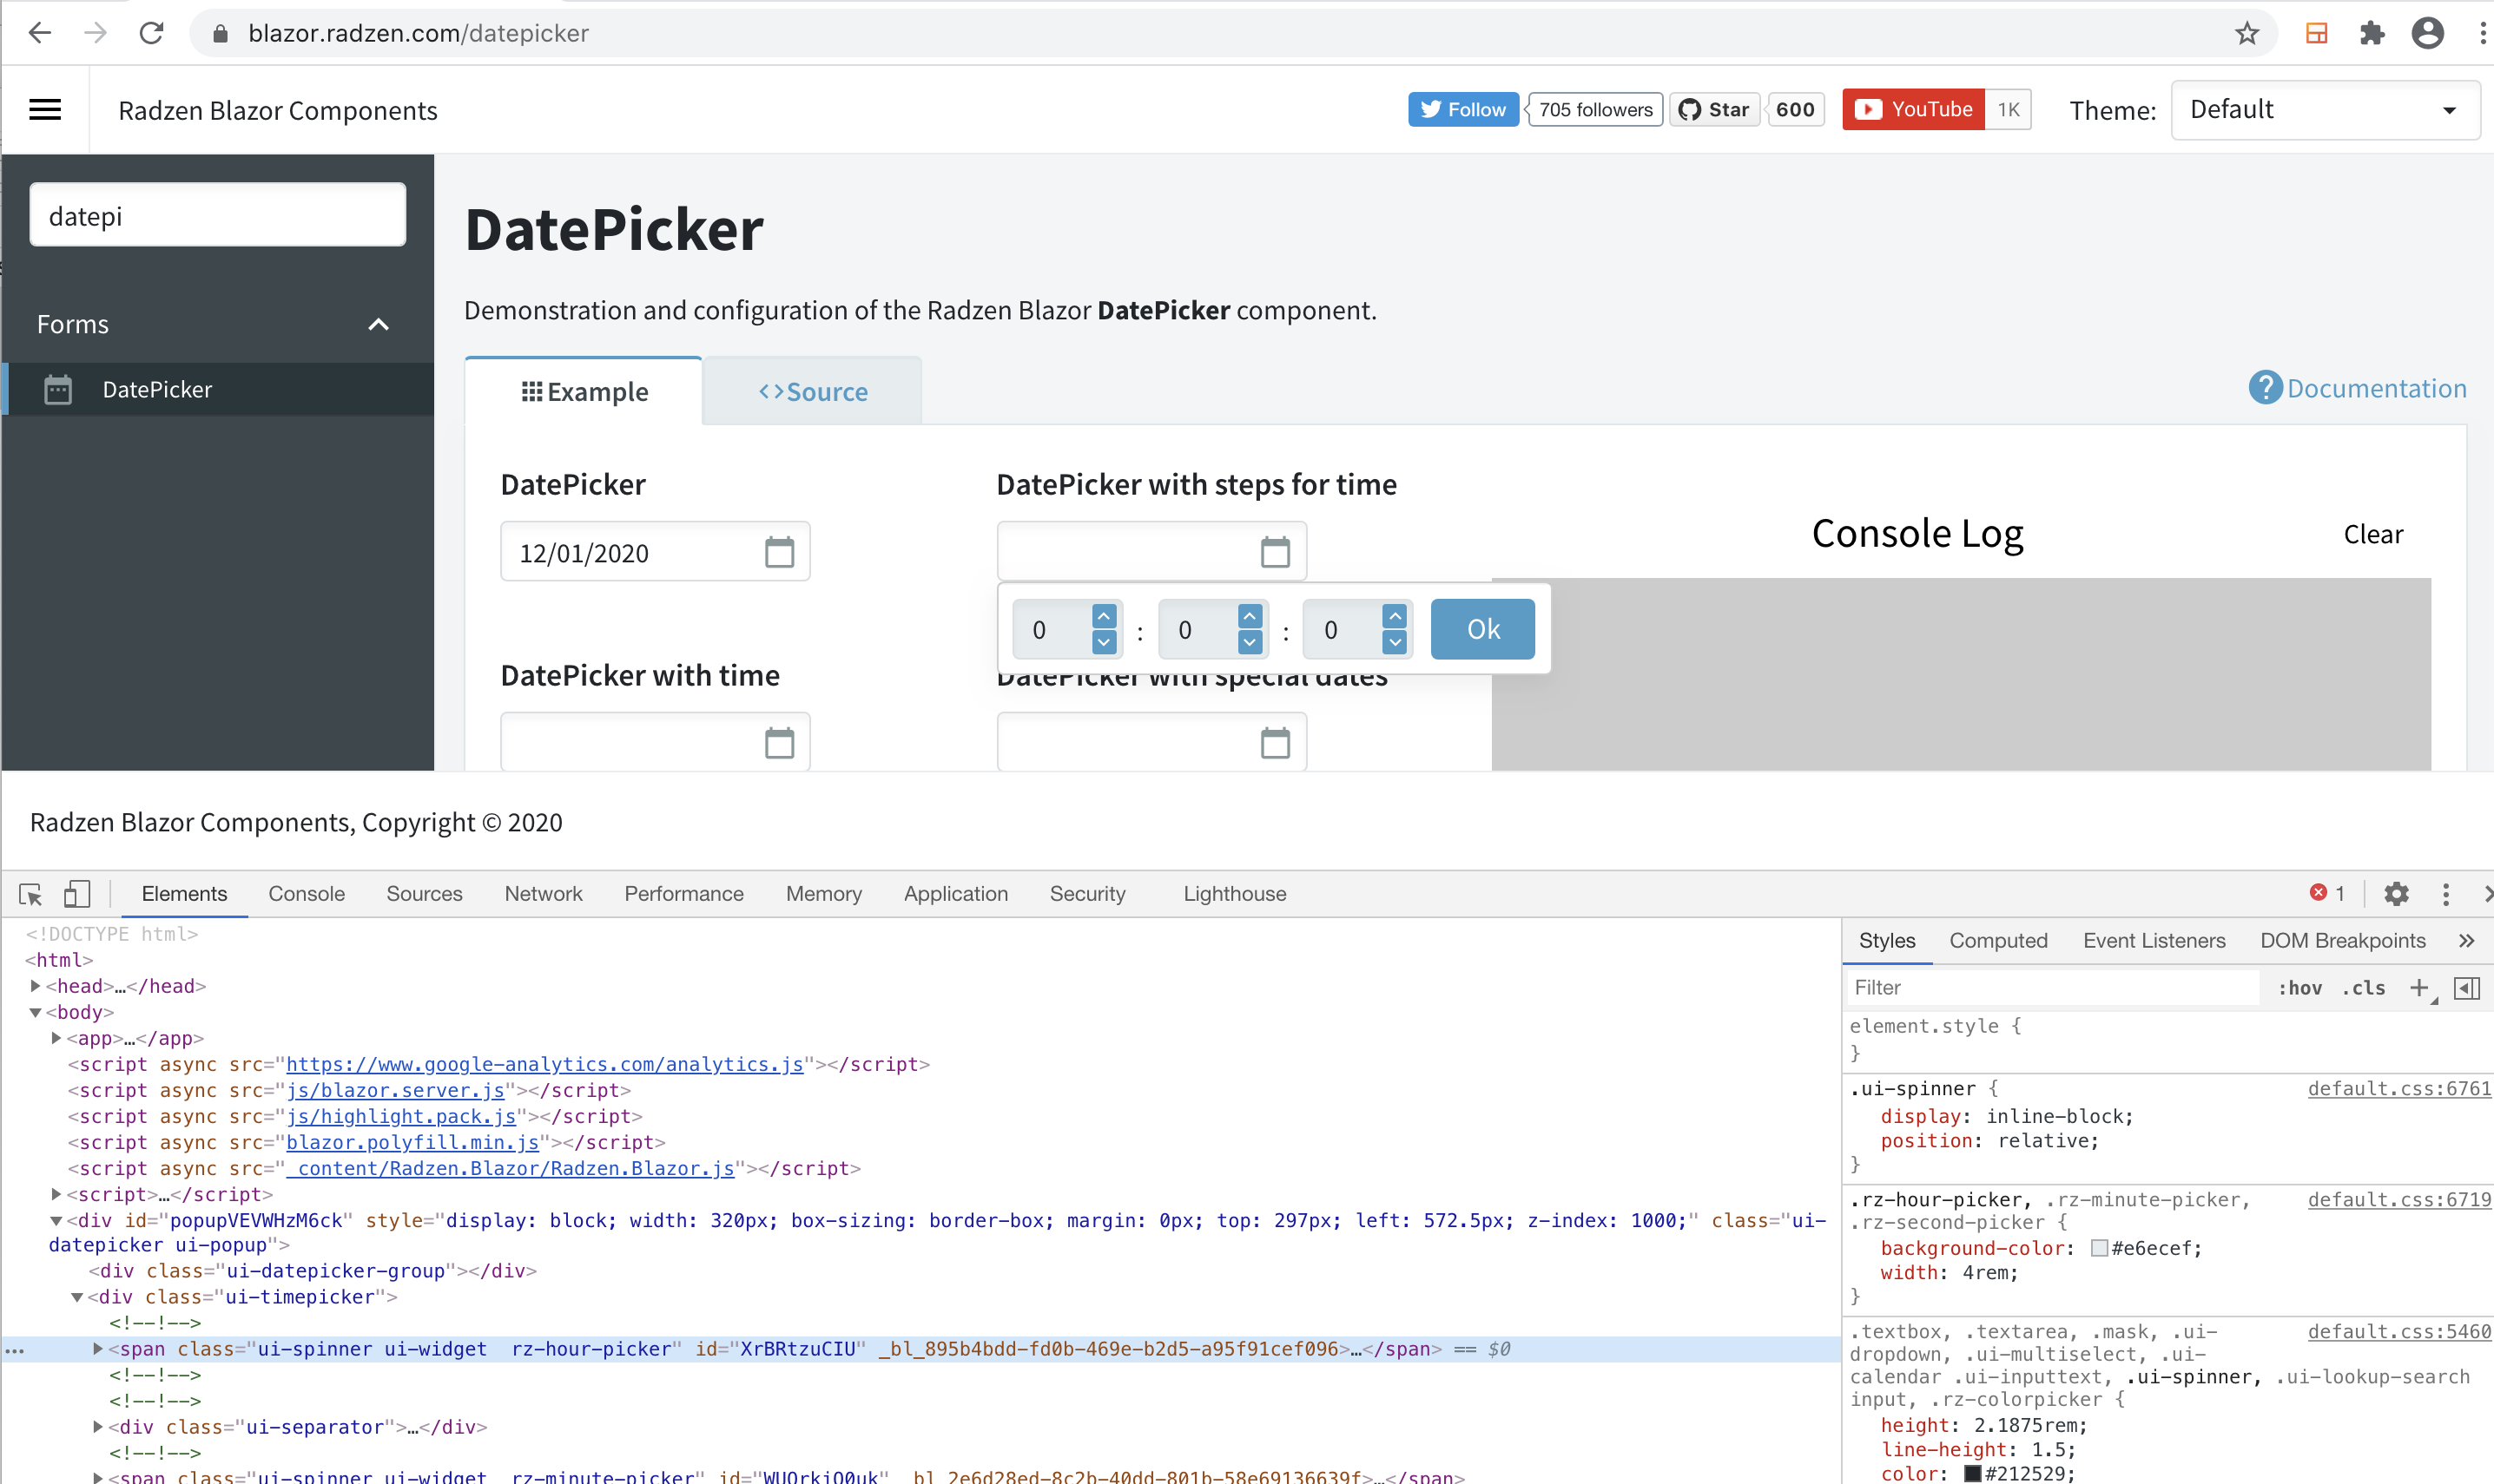Screen dimensions: 2494x1484
Task: Click the red error count indicator
Action: click(2327, 893)
